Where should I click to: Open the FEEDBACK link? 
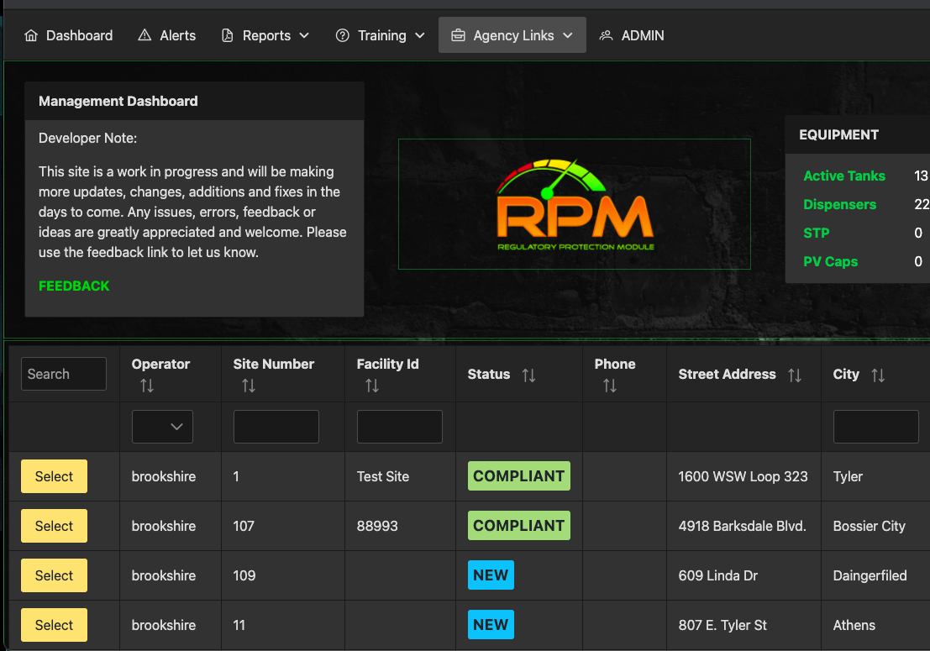pos(74,286)
